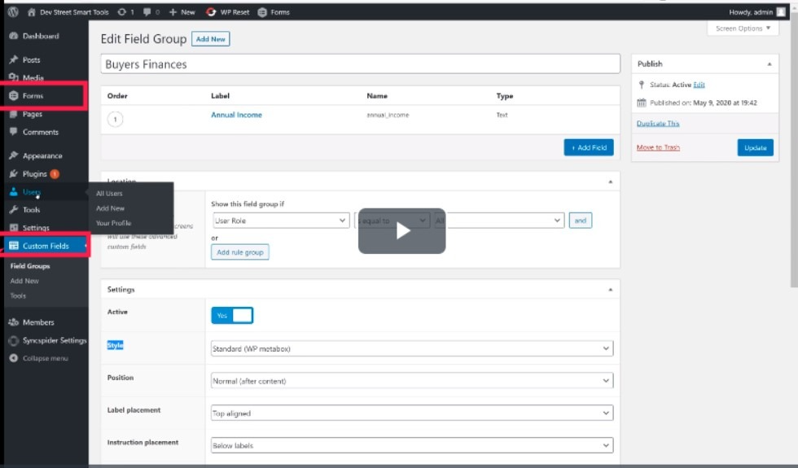Click the New plus item in admin bar
This screenshot has height=468, width=798.
[x=182, y=12]
